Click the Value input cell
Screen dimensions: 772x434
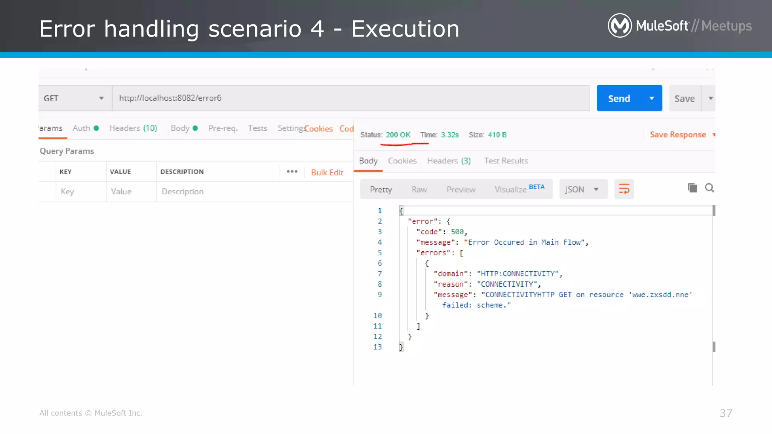131,192
